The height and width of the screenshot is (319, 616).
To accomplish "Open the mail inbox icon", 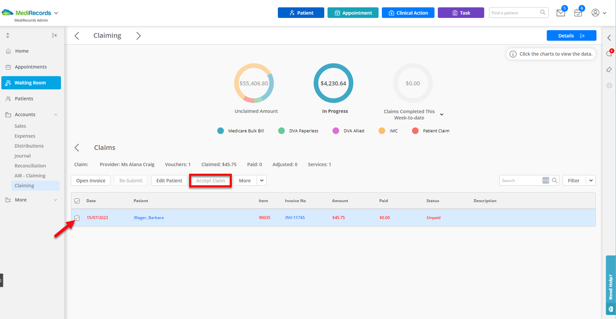I will [x=560, y=13].
